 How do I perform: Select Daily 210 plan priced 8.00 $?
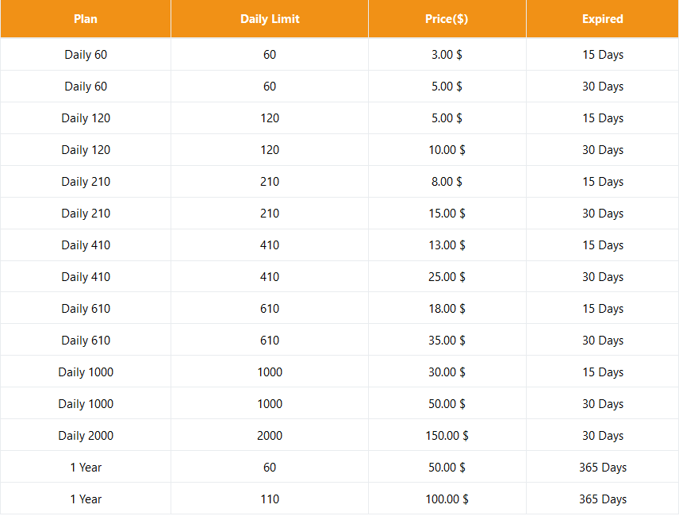click(x=86, y=182)
